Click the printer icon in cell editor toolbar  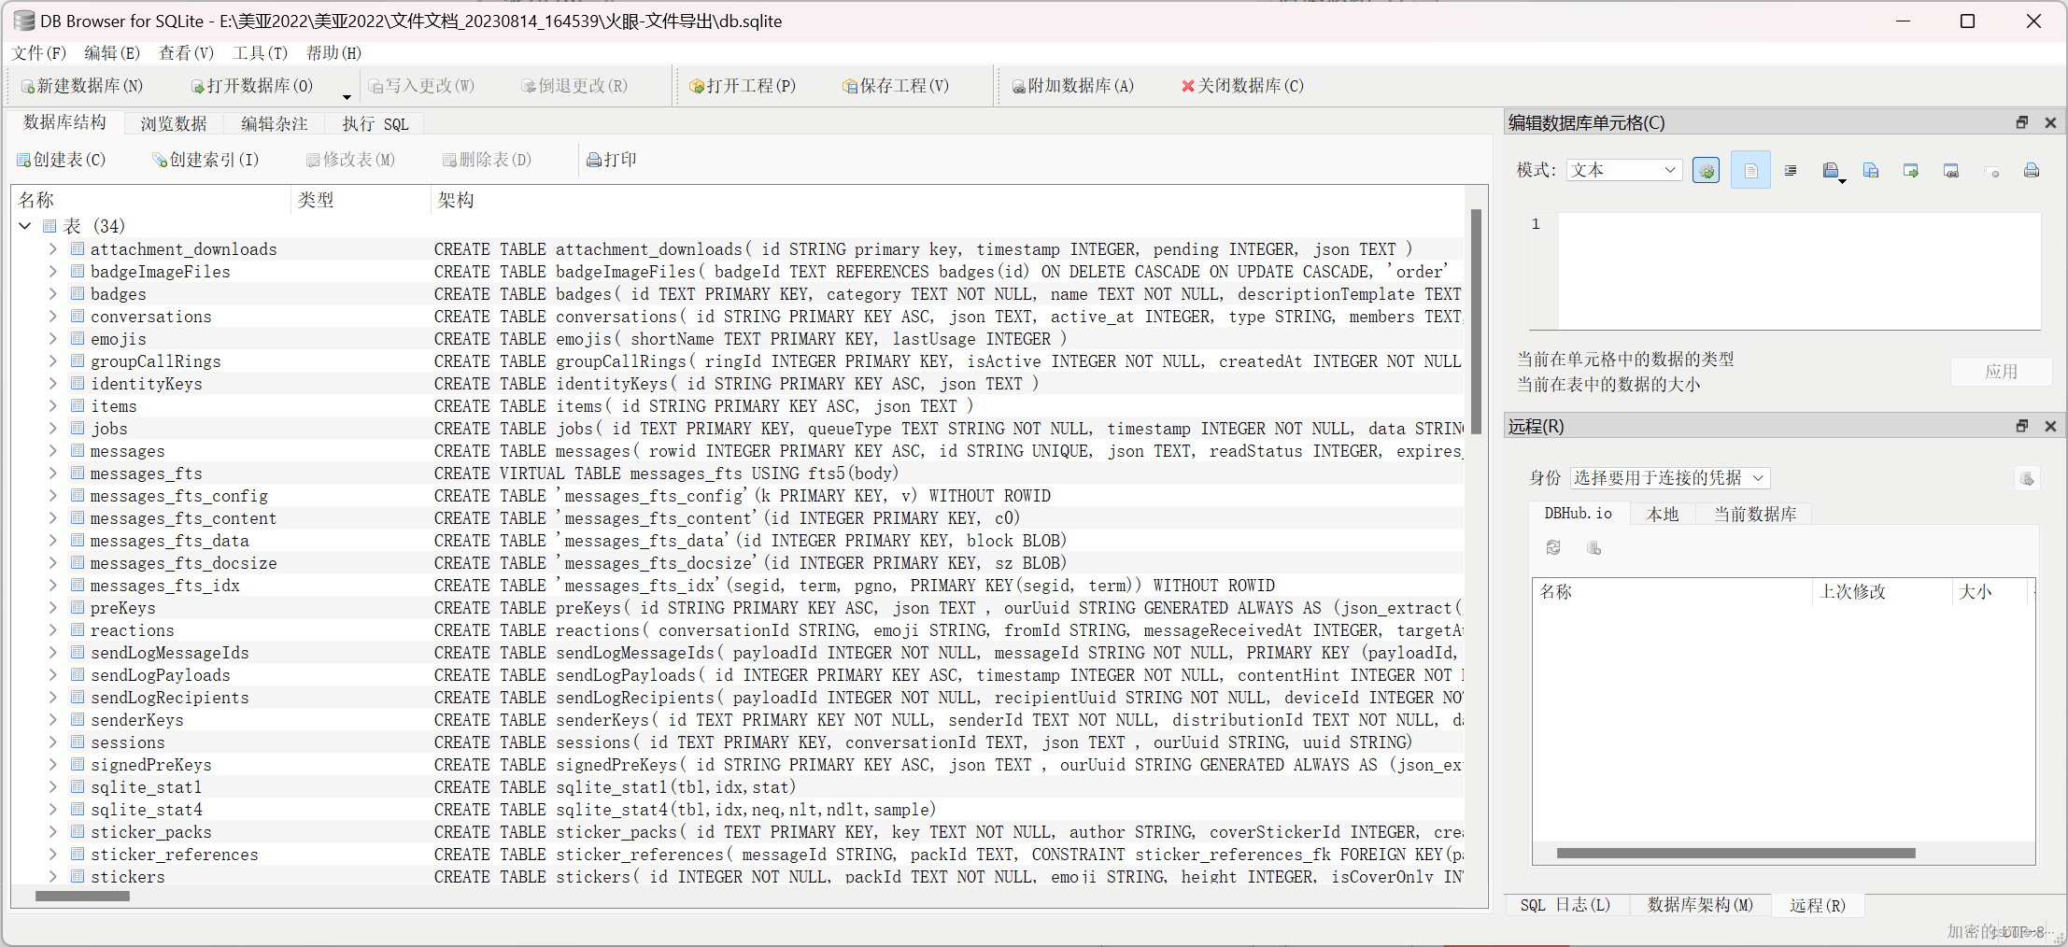(x=2032, y=171)
